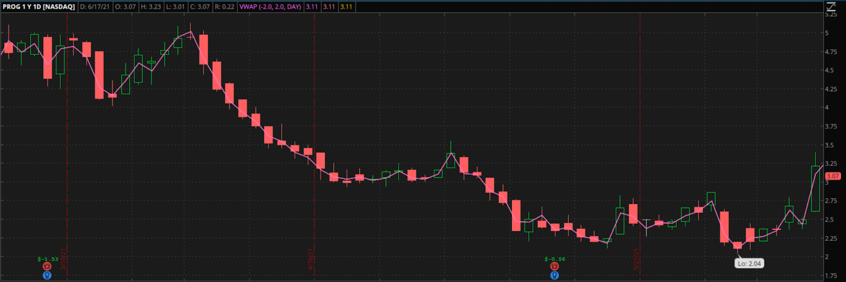This screenshot has height=282, width=846.
Task: Click the L: 3.01 low value
Action: tap(175, 7)
